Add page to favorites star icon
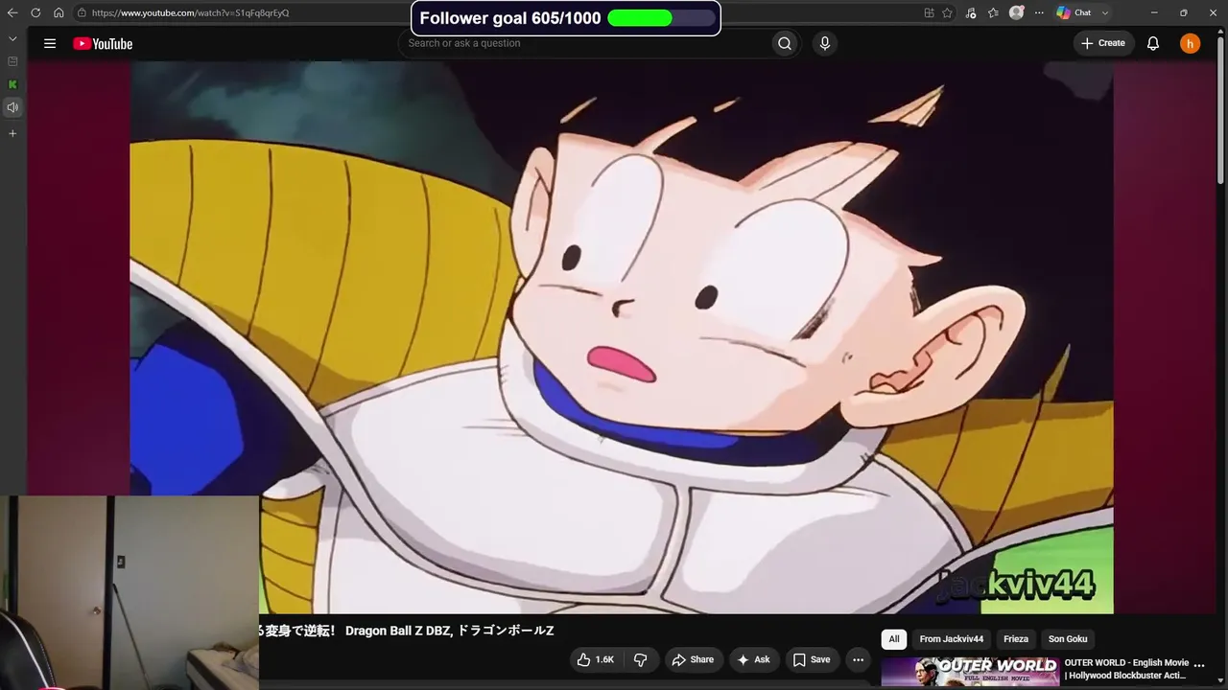The image size is (1228, 690). [947, 12]
